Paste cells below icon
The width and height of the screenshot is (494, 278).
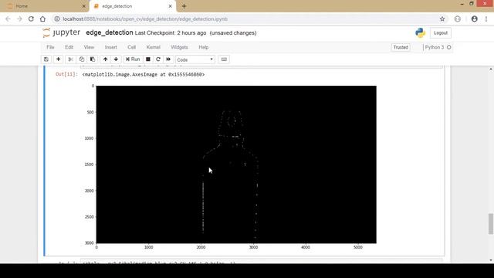93,59
